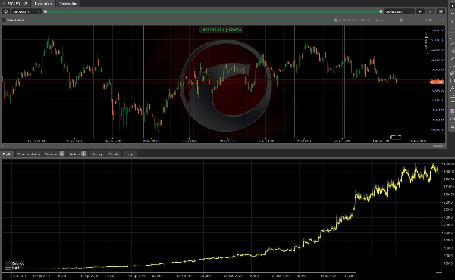Click the Balance legend entry in equity chart
The height and width of the screenshot is (280, 455).
(14, 263)
